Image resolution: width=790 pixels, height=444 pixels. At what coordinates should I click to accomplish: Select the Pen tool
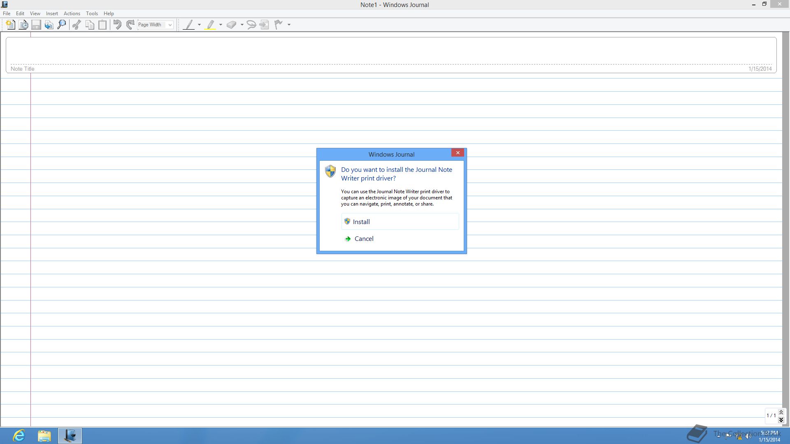189,25
